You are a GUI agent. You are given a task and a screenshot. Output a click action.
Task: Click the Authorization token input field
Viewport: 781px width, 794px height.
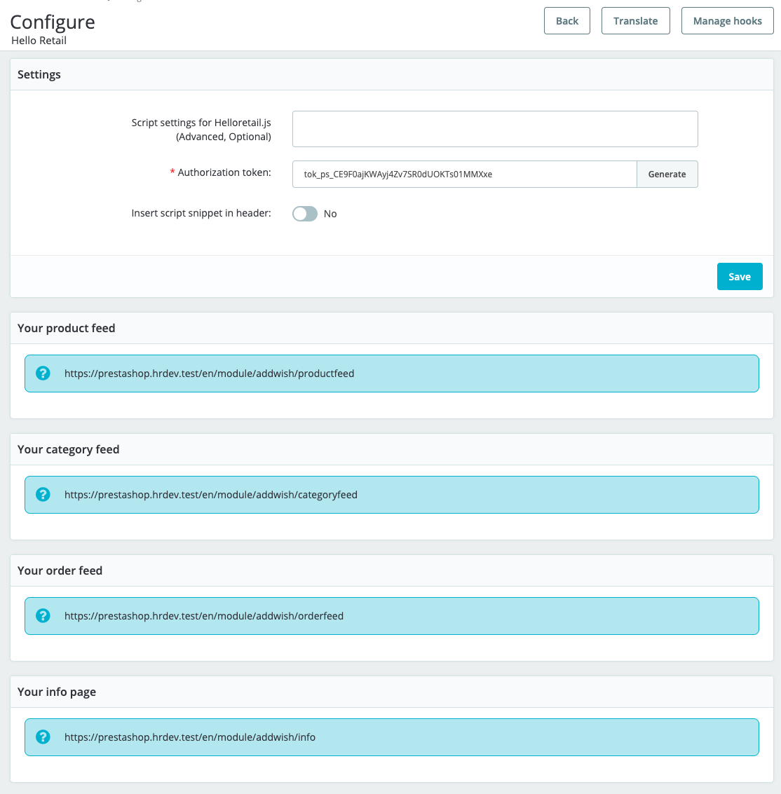tap(464, 174)
